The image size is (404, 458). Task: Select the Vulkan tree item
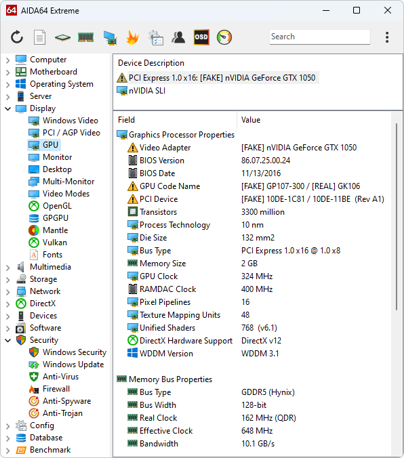[55, 243]
